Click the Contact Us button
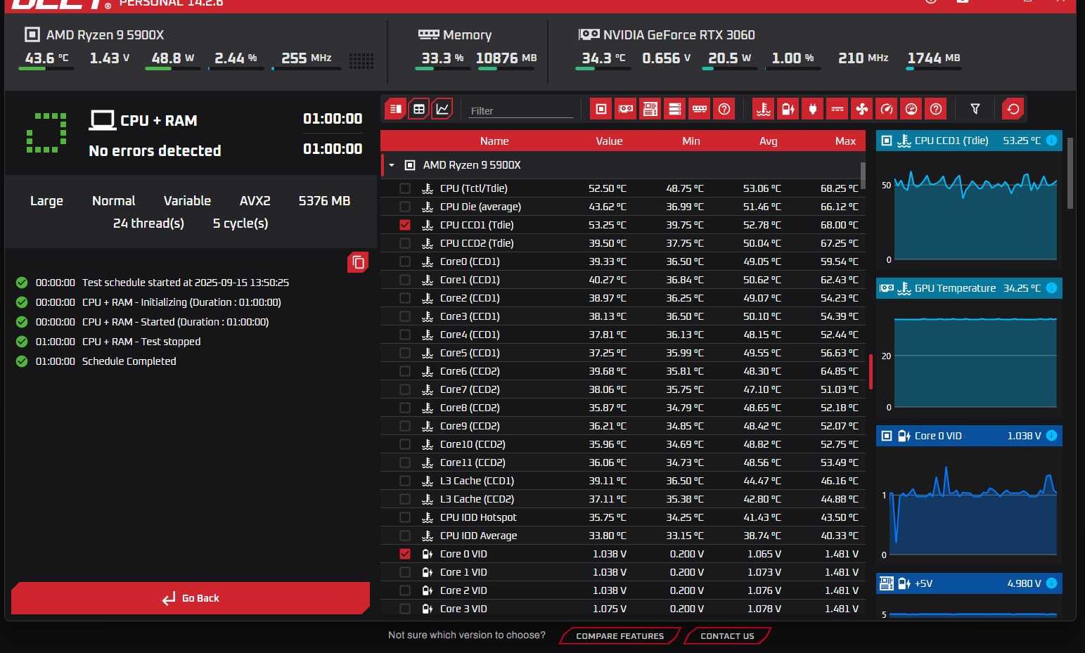The image size is (1085, 653). (727, 636)
